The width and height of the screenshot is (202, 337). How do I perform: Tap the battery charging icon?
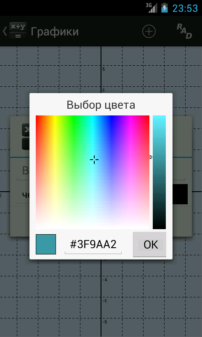(x=165, y=8)
